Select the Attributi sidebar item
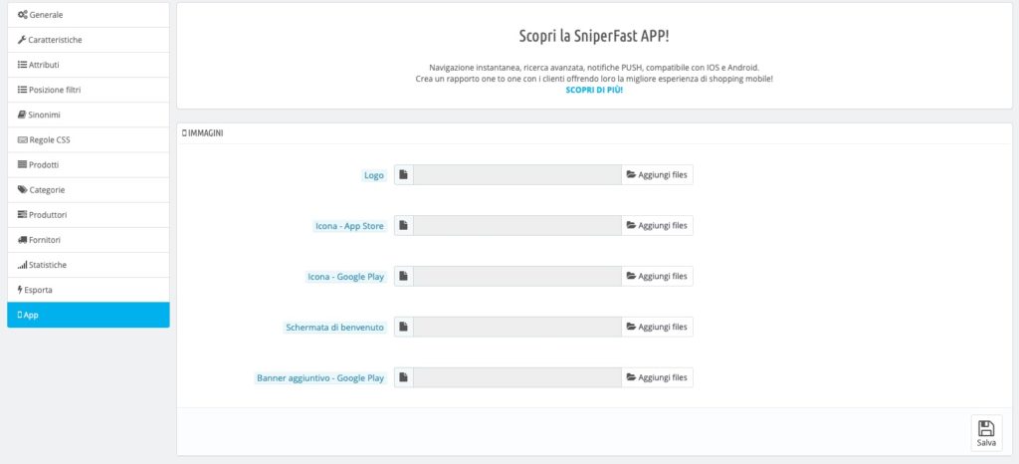Screen dimensions: 1019x464 pyautogui.click(x=89, y=65)
